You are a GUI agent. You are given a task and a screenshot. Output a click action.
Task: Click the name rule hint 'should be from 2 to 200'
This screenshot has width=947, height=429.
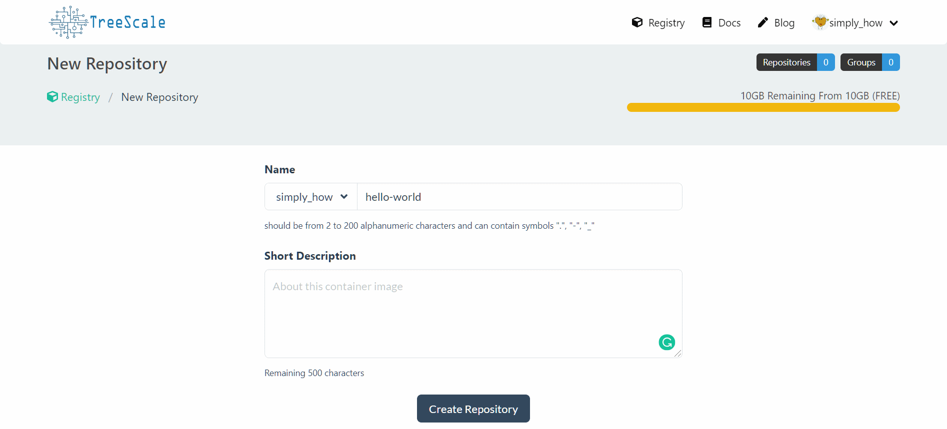429,226
